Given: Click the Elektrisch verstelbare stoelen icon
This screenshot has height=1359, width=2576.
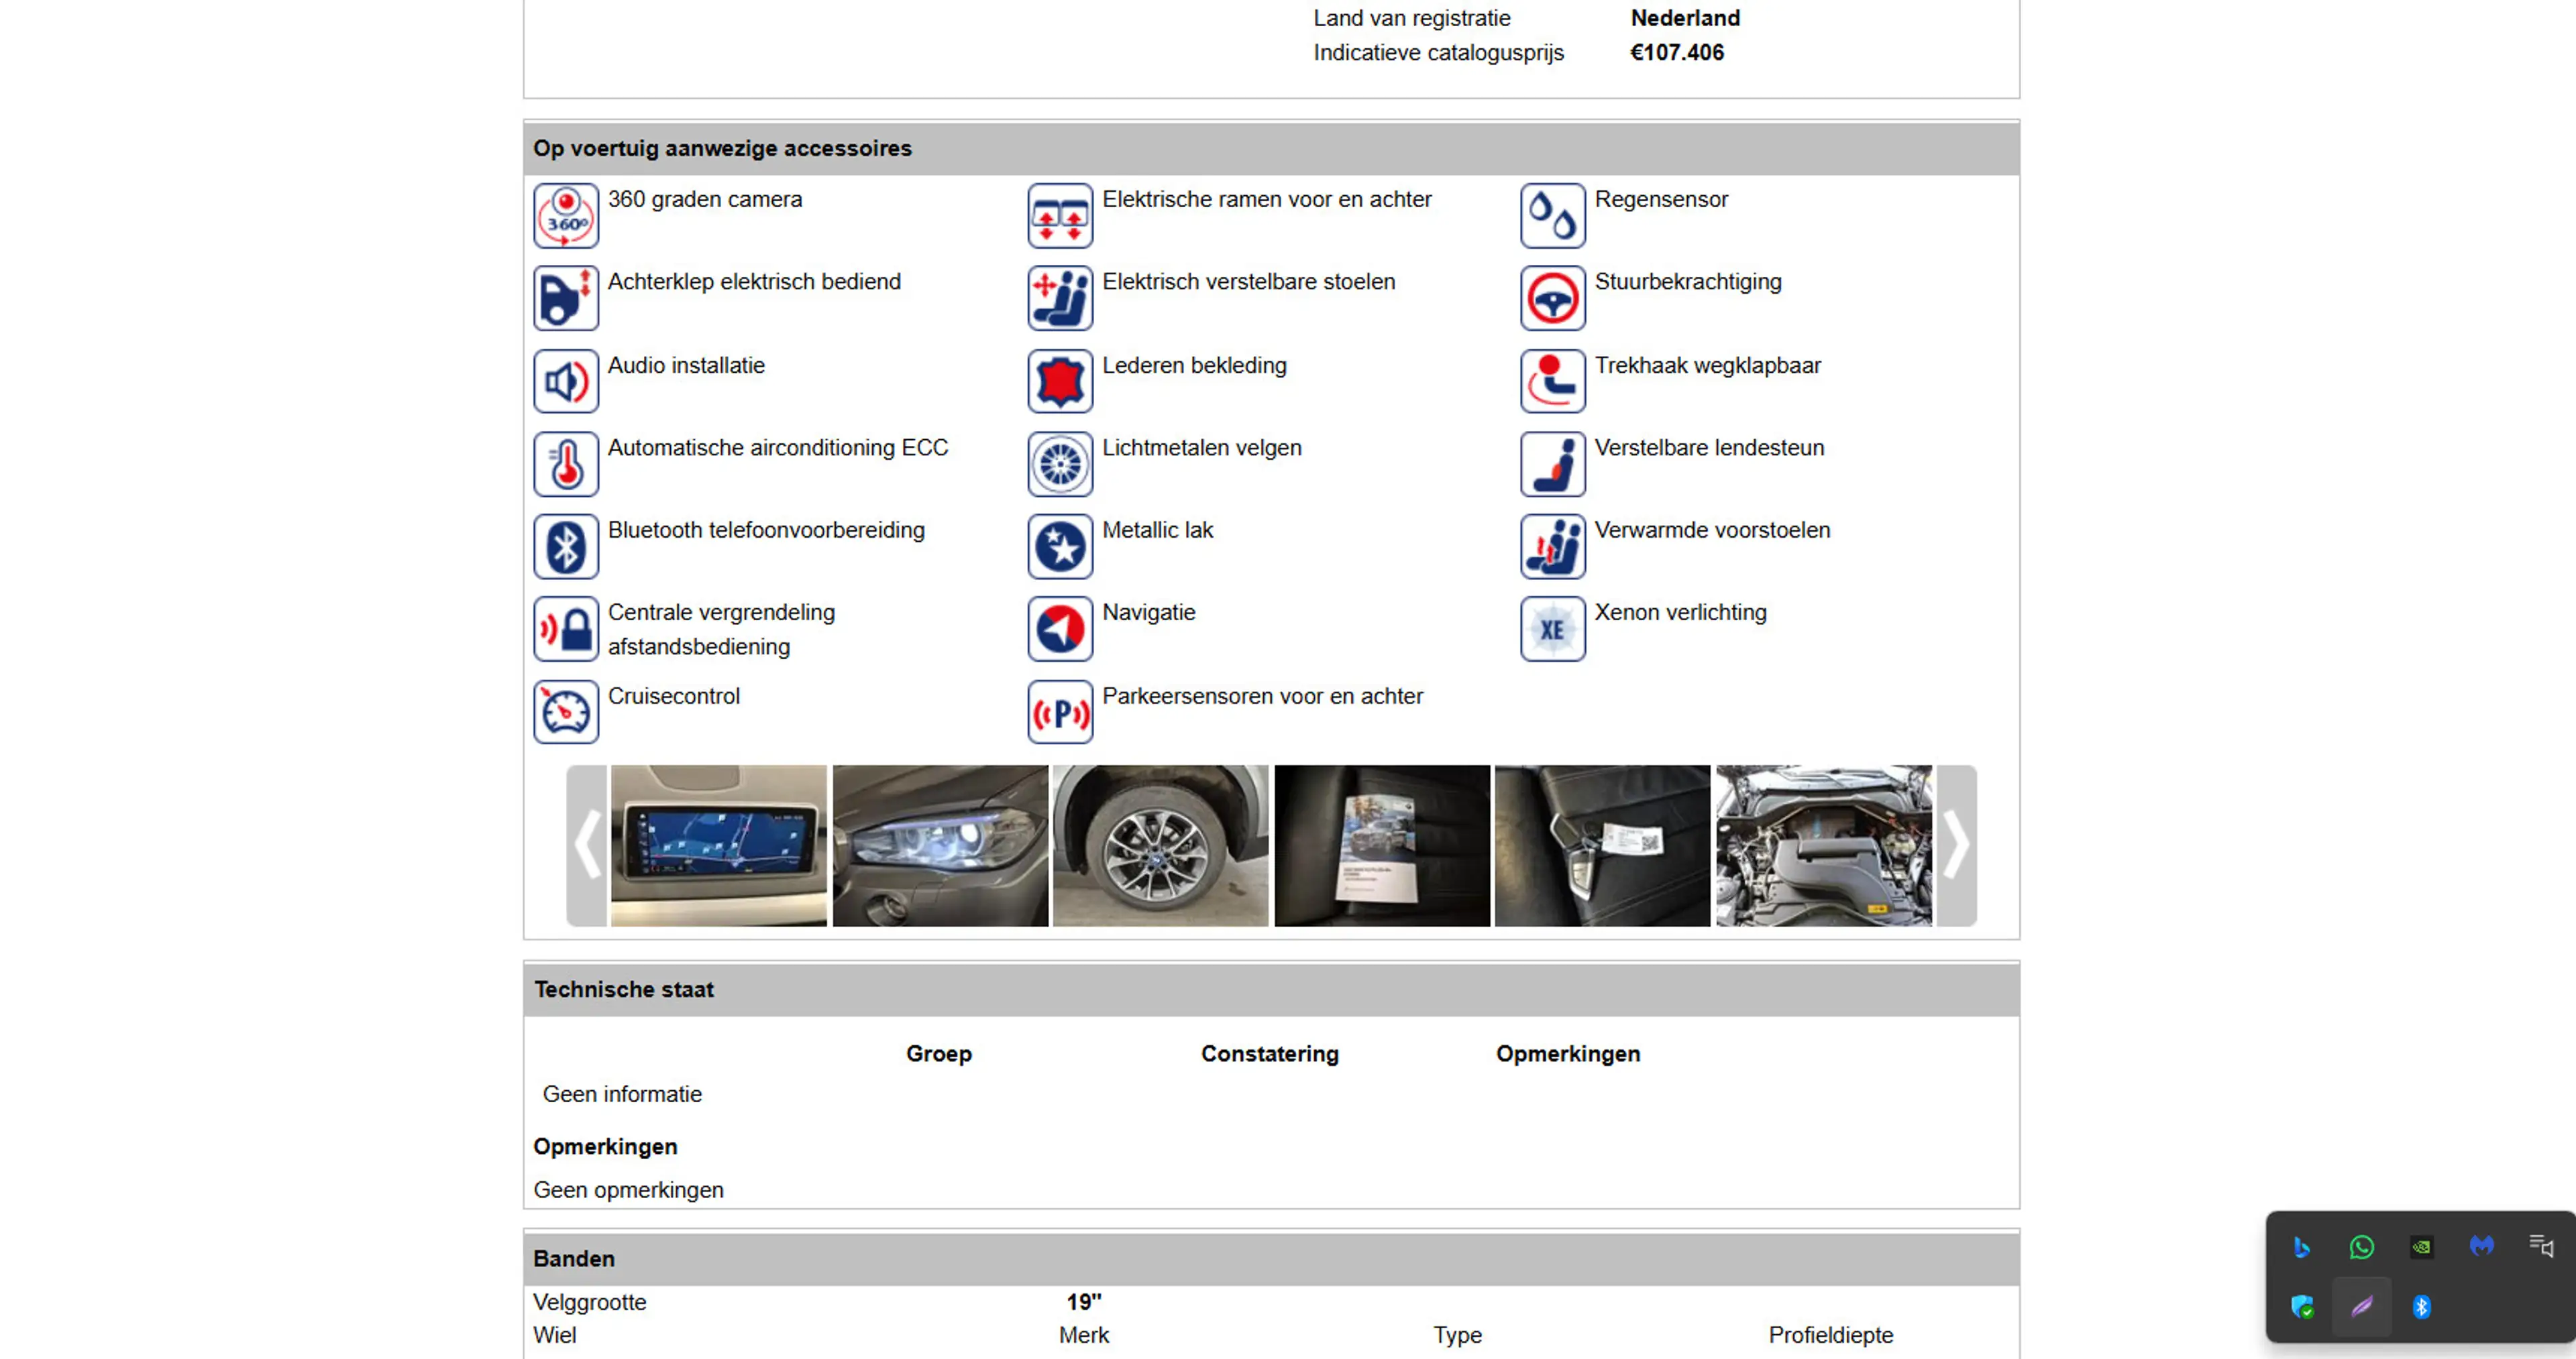Looking at the screenshot, I should pos(1060,298).
